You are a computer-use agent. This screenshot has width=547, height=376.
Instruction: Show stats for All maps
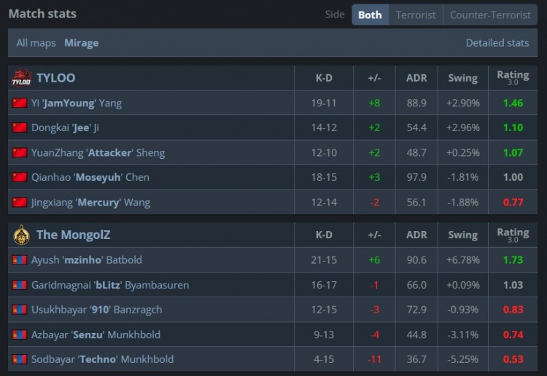36,43
